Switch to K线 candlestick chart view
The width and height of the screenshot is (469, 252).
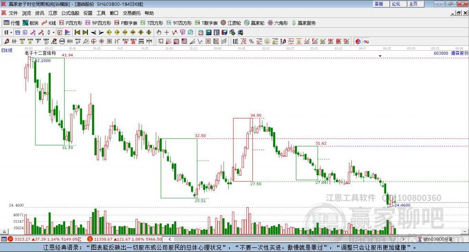49,23
